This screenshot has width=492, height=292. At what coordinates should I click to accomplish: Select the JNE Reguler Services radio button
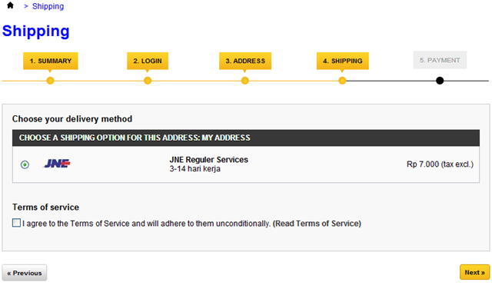point(25,164)
